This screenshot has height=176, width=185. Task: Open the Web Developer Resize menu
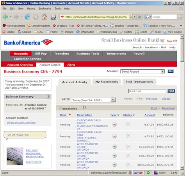tap(141, 32)
